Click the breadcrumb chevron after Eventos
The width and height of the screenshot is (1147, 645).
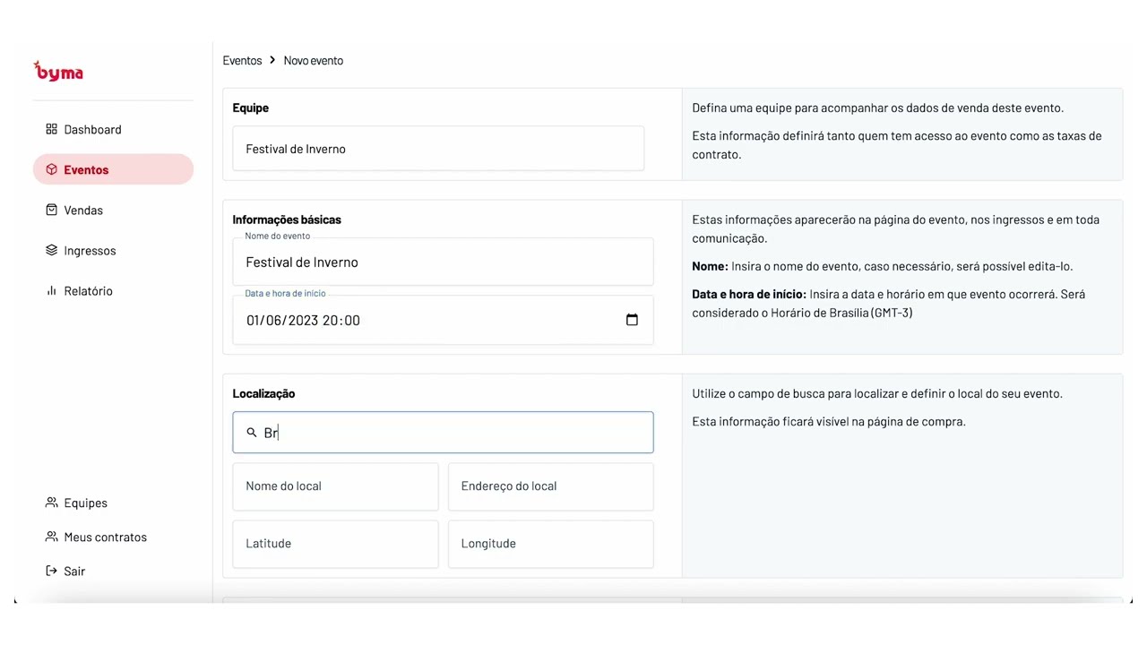click(272, 60)
